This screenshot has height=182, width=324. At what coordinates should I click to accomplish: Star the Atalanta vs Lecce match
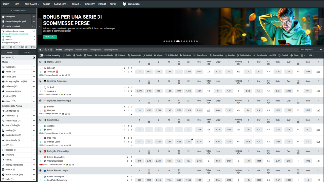(40, 130)
